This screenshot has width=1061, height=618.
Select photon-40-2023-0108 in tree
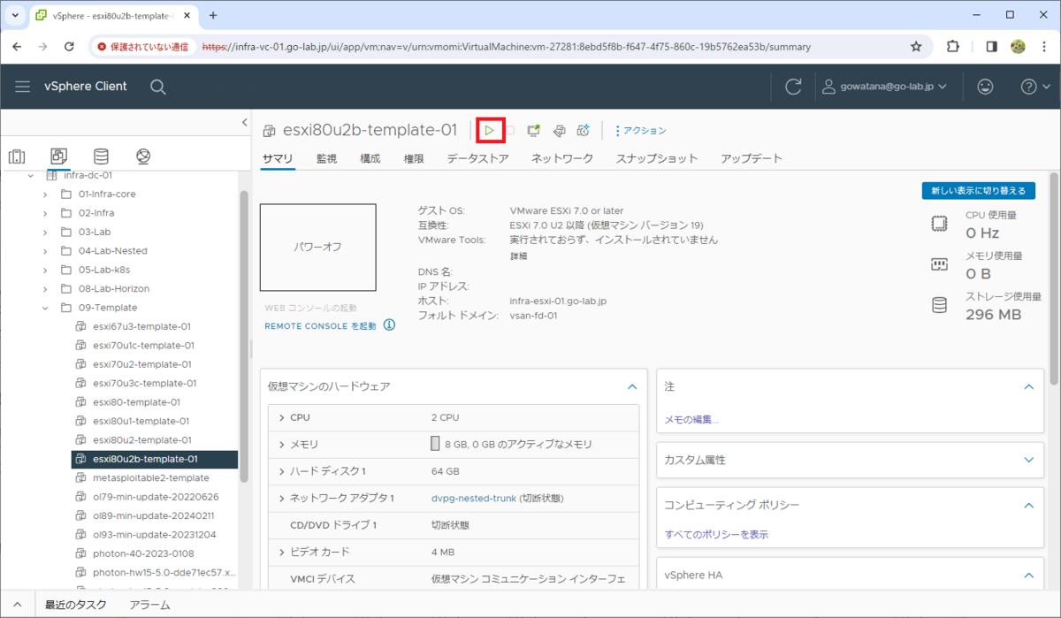pos(145,553)
